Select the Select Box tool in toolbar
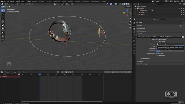185x104 pixels. coord(3,10)
